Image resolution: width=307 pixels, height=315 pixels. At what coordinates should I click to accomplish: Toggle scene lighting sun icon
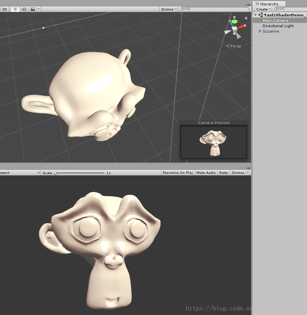pos(15,9)
